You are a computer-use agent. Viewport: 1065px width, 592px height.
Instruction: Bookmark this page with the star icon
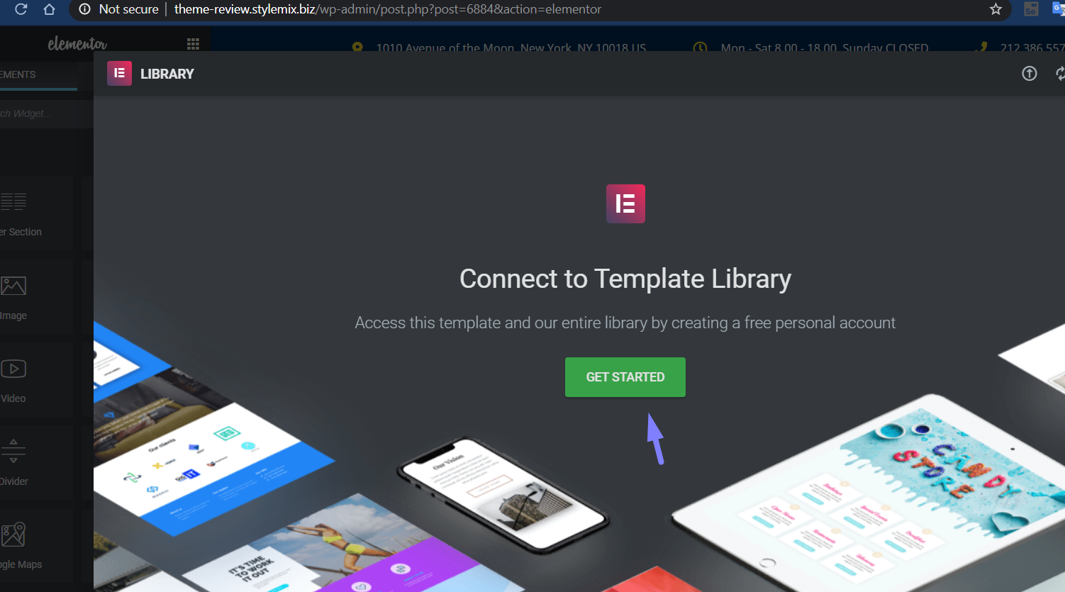pyautogui.click(x=996, y=9)
